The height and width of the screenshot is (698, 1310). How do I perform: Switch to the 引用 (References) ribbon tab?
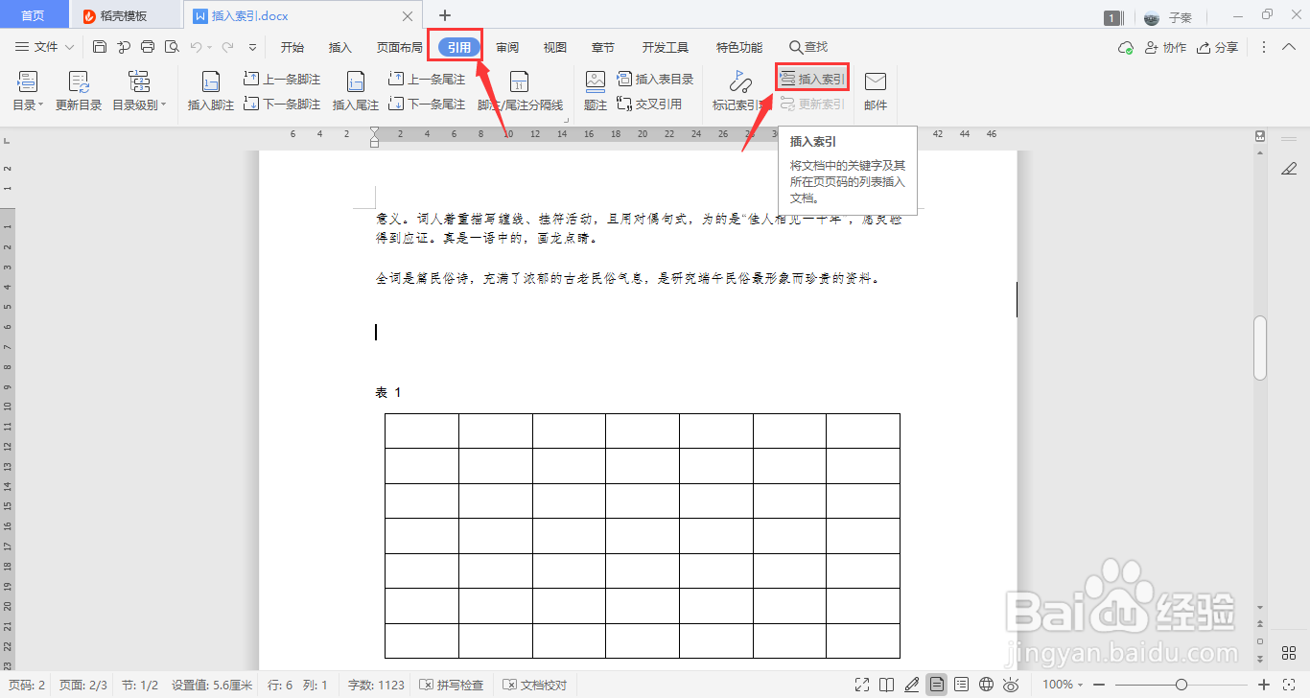click(455, 46)
